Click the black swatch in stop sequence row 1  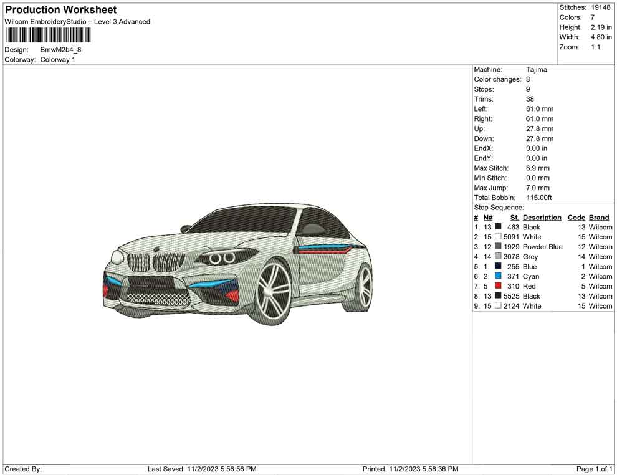[498, 227]
